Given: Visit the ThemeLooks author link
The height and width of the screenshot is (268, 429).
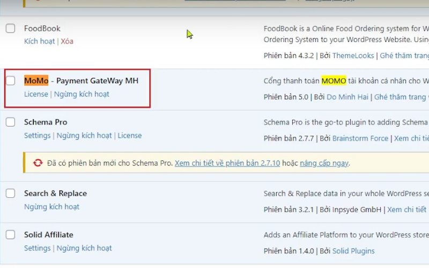Looking at the screenshot, I should click(x=353, y=56).
